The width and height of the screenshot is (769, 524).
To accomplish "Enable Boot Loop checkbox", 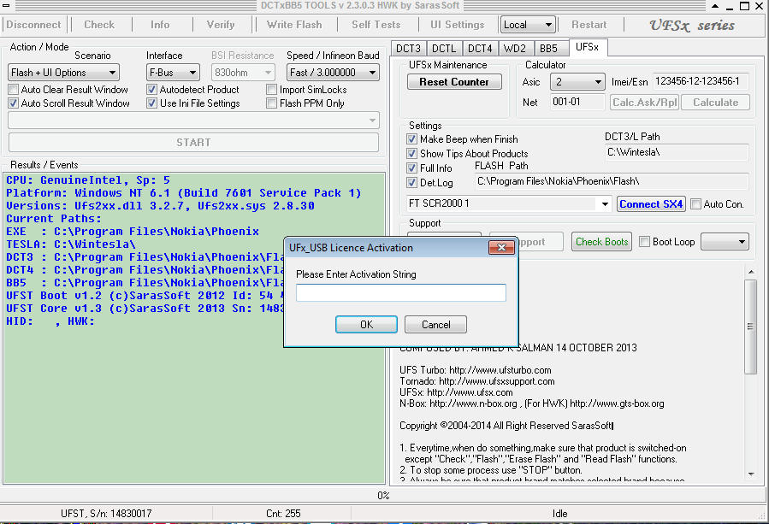I will pos(644,242).
